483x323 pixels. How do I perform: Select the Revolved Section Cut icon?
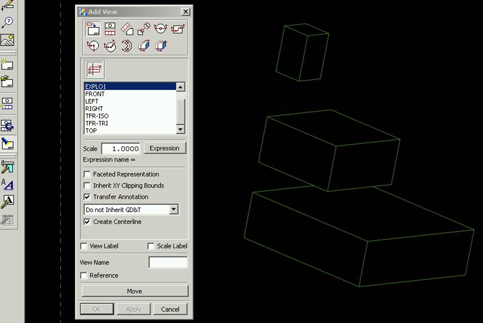tap(110, 46)
